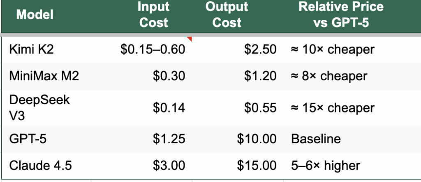Select the ≈ 8× cheaper cell
421x182 pixels.
point(329,76)
